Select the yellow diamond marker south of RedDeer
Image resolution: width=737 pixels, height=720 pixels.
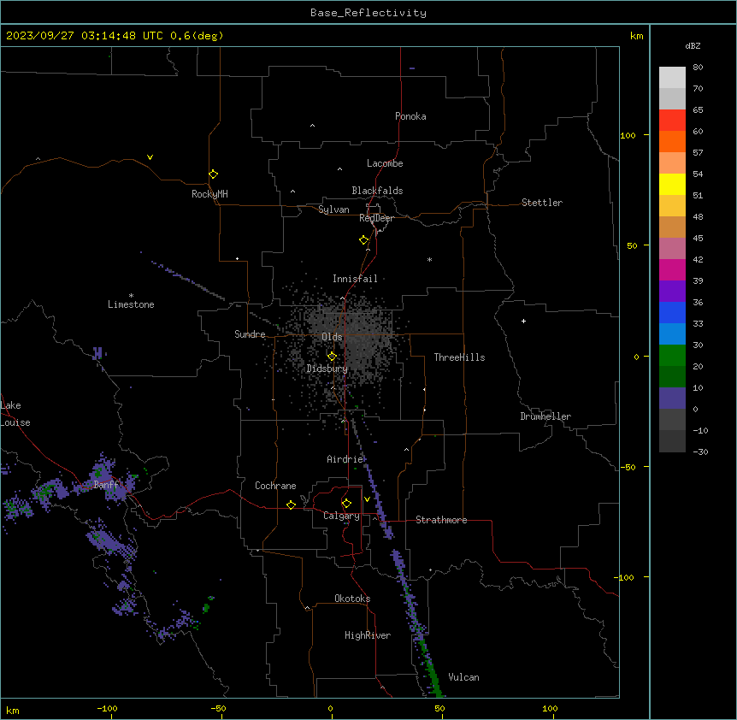364,239
